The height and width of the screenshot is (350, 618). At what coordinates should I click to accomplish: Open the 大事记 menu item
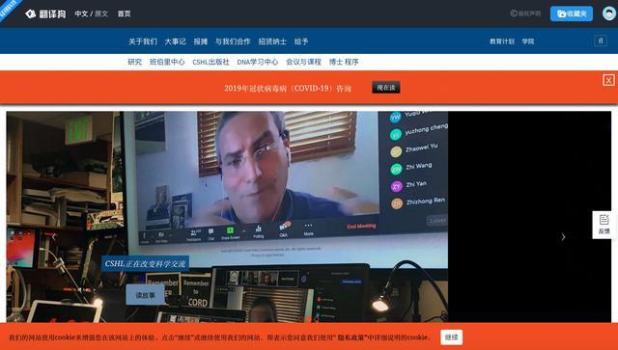tap(175, 41)
